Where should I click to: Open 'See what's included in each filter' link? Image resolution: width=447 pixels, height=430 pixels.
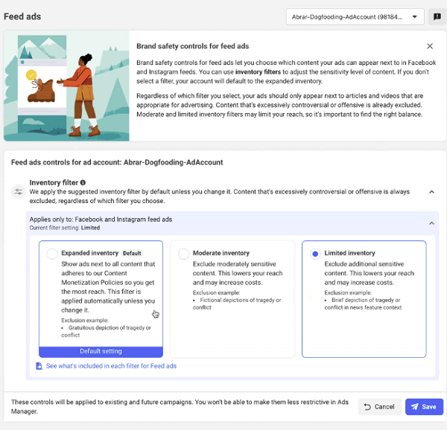click(x=111, y=366)
